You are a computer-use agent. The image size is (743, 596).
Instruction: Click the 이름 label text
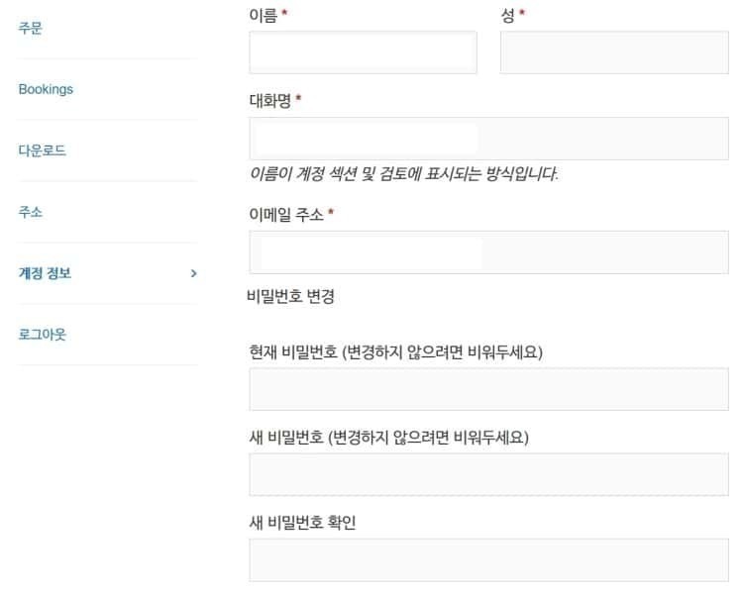point(264,15)
